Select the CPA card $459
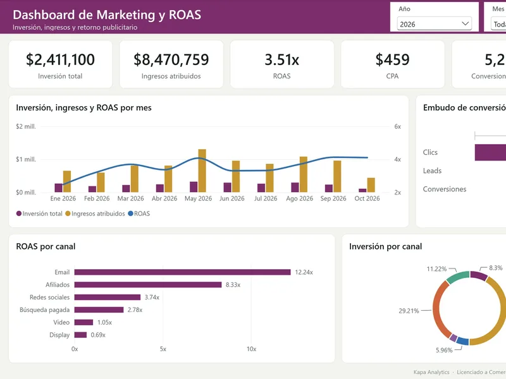This screenshot has width=506, height=379. 392,64
